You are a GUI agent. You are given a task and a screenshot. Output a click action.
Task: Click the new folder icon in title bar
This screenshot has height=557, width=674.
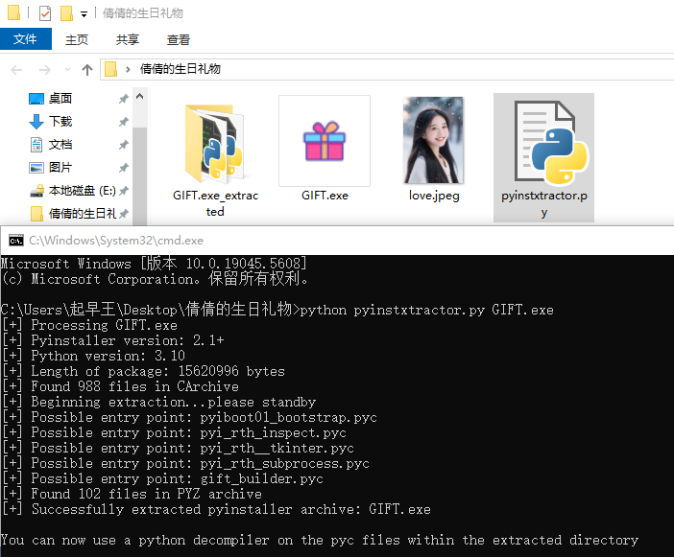pyautogui.click(x=66, y=13)
